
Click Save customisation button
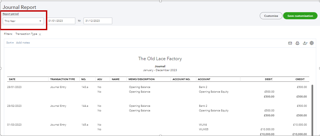[x=300, y=16]
